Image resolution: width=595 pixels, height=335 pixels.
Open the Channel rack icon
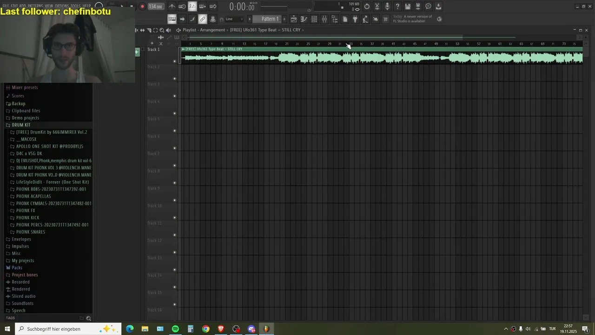(x=314, y=19)
